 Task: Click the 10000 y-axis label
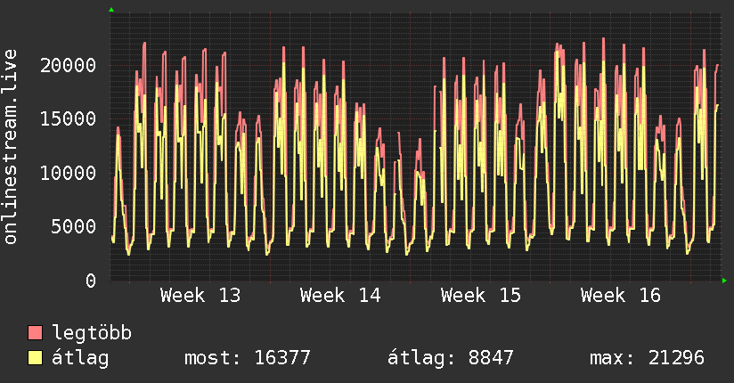pyautogui.click(x=68, y=173)
